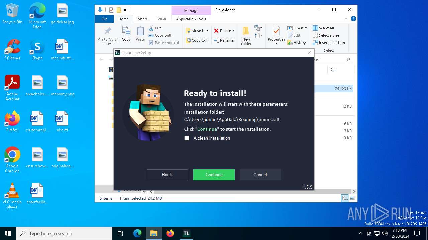This screenshot has height=240, width=428.
Task: Click Select none in ribbon
Action: 326,35
